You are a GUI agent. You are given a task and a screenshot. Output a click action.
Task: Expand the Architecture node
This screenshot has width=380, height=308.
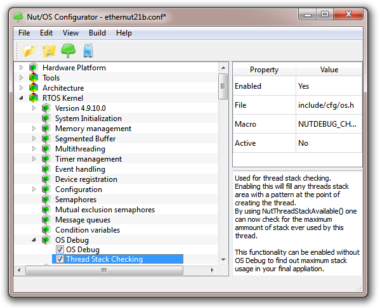pyautogui.click(x=22, y=88)
